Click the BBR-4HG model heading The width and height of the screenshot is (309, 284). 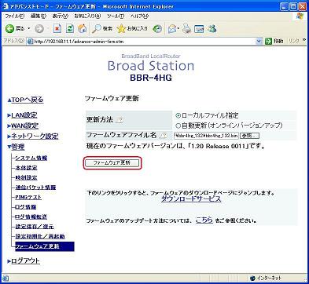tap(151, 78)
